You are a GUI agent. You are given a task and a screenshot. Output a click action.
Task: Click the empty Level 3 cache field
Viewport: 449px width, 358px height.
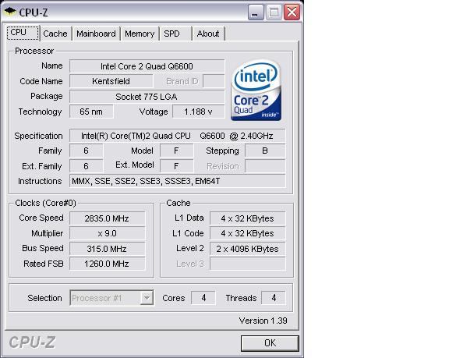tap(247, 264)
